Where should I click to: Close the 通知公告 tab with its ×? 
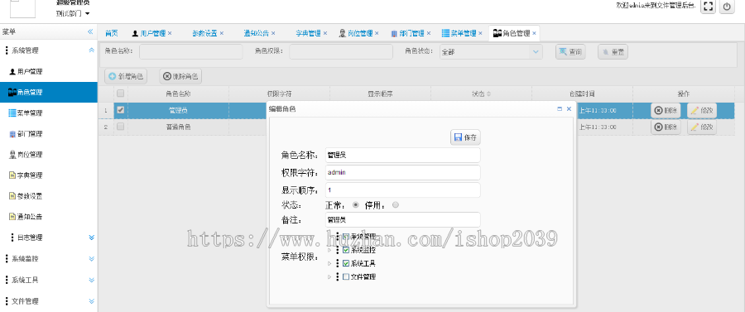tap(273, 33)
